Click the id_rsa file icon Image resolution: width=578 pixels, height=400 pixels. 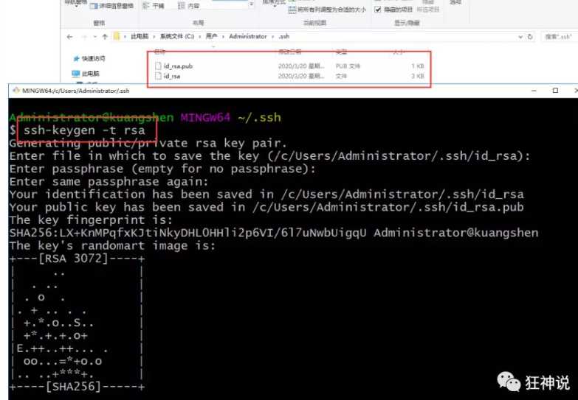point(158,76)
